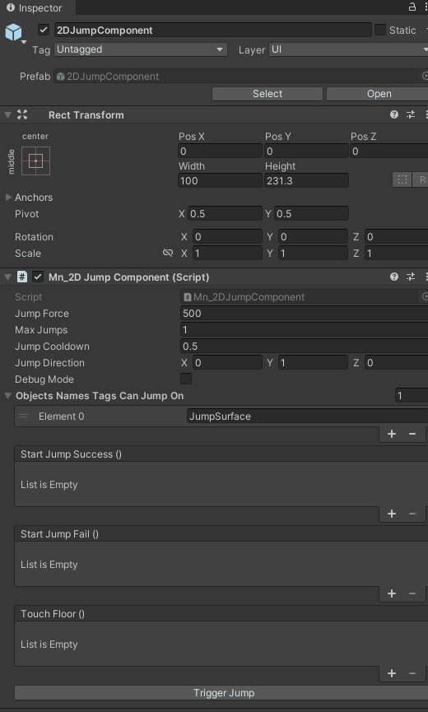Click the Max Jumps field

click(304, 330)
